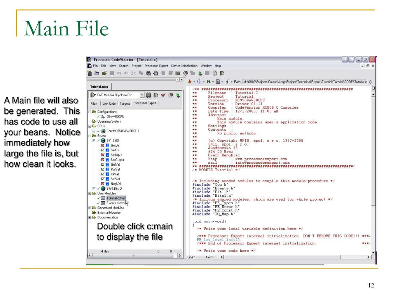Screen dimensions: 398x298
Task: Toggle the PutVal method checkbox
Action: pyautogui.click(x=103, y=169)
